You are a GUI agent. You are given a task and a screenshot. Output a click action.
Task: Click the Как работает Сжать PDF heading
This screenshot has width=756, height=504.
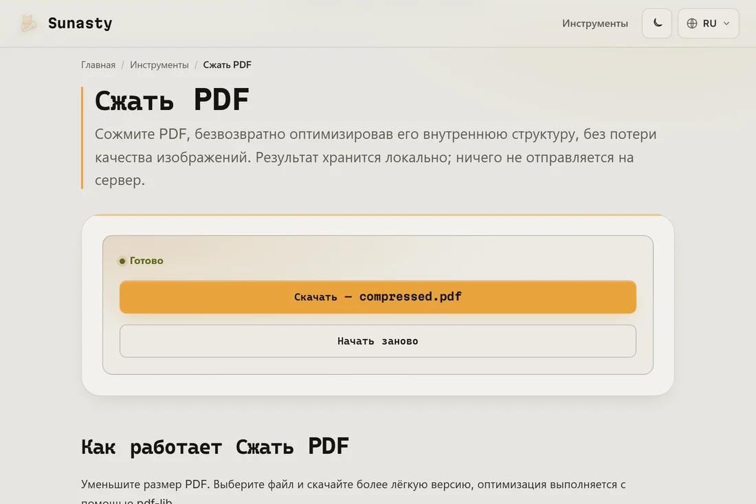tap(215, 446)
